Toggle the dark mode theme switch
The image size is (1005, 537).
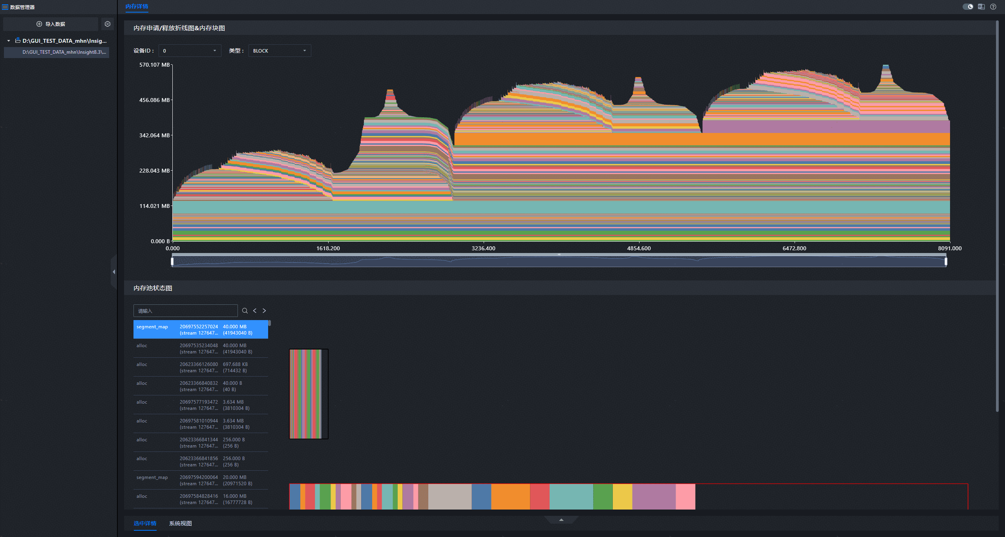click(x=968, y=7)
